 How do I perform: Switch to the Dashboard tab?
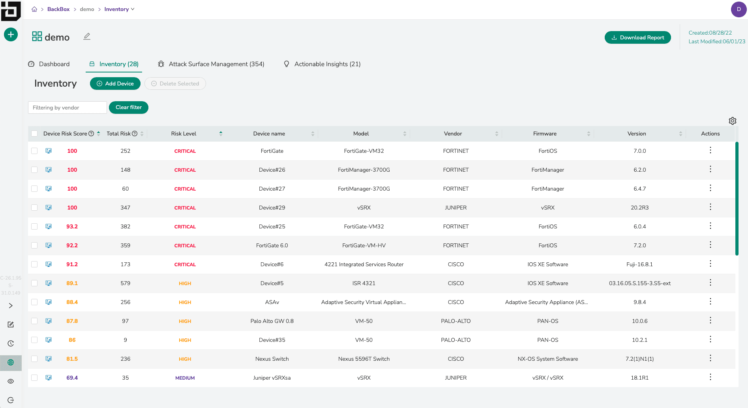(49, 64)
